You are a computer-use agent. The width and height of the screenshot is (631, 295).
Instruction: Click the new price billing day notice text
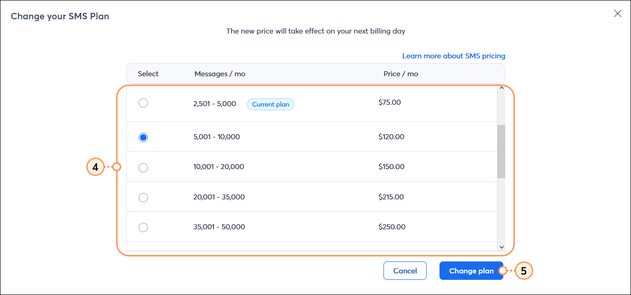[x=316, y=32]
